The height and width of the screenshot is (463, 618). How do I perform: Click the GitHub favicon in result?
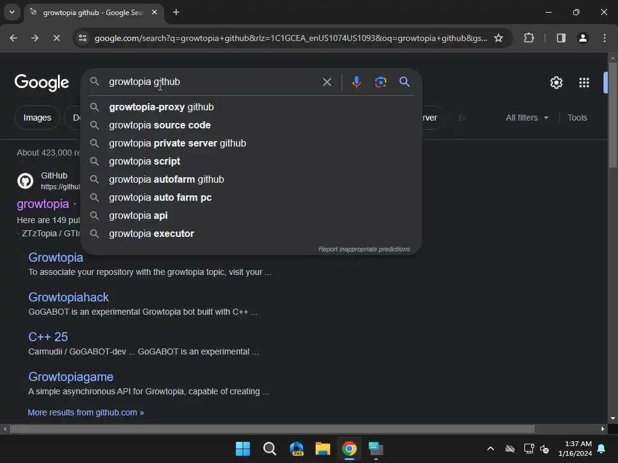(x=25, y=181)
